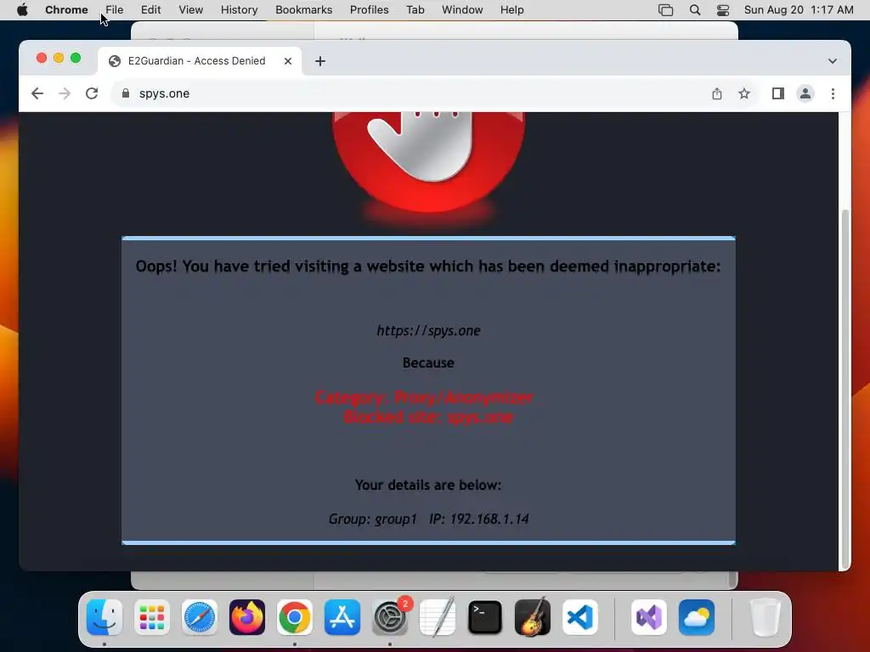This screenshot has width=870, height=652.
Task: Click the IP: 192.168.1.14 text
Action: click(x=479, y=519)
